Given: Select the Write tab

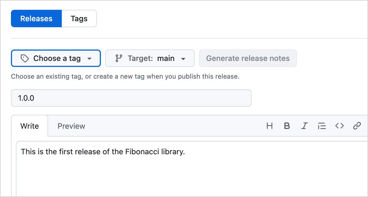Looking at the screenshot, I should [x=30, y=126].
